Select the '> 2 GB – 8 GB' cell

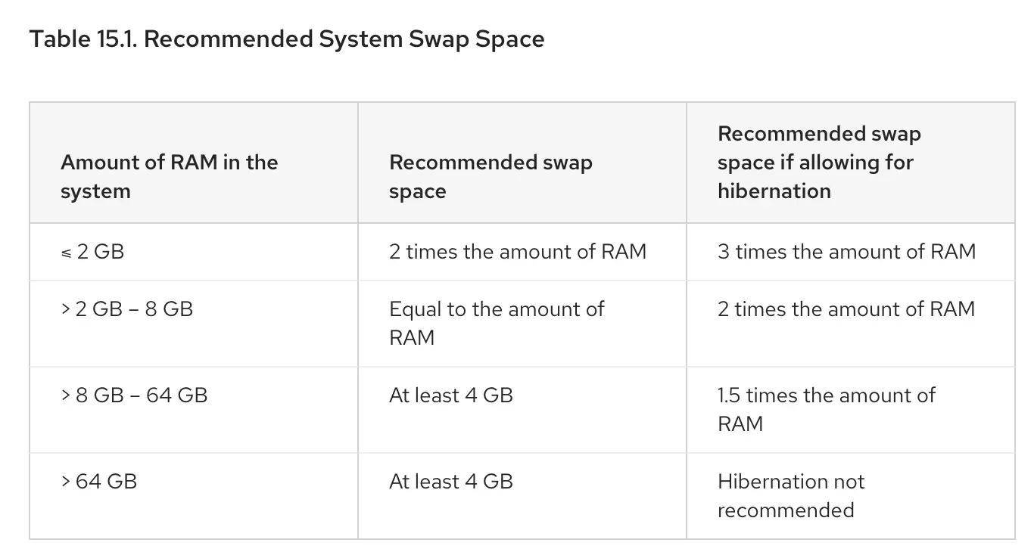pyautogui.click(x=127, y=309)
